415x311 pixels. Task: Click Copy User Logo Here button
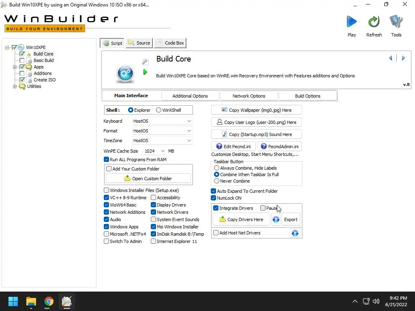click(257, 122)
